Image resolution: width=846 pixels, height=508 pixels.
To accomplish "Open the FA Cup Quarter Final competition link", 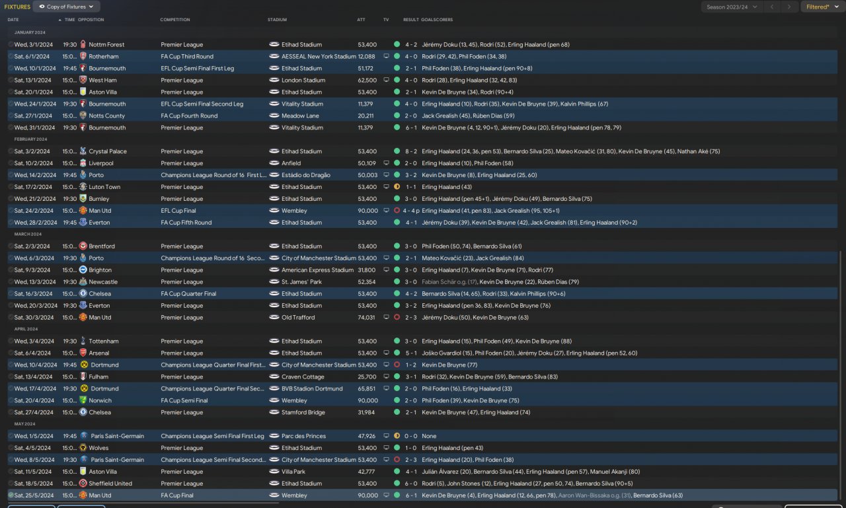I will [188, 294].
